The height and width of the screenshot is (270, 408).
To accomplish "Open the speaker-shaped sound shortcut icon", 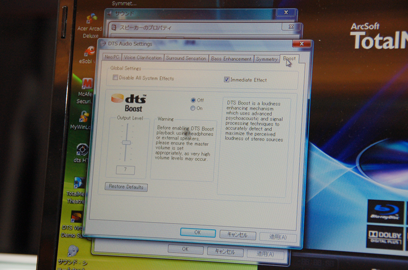I will click(73, 251).
